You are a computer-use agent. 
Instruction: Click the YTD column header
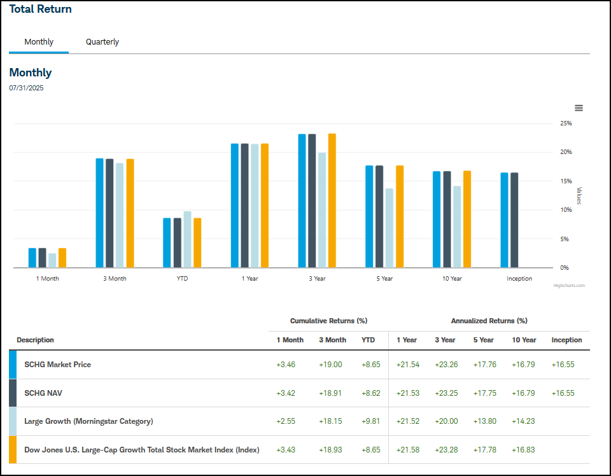click(x=368, y=340)
